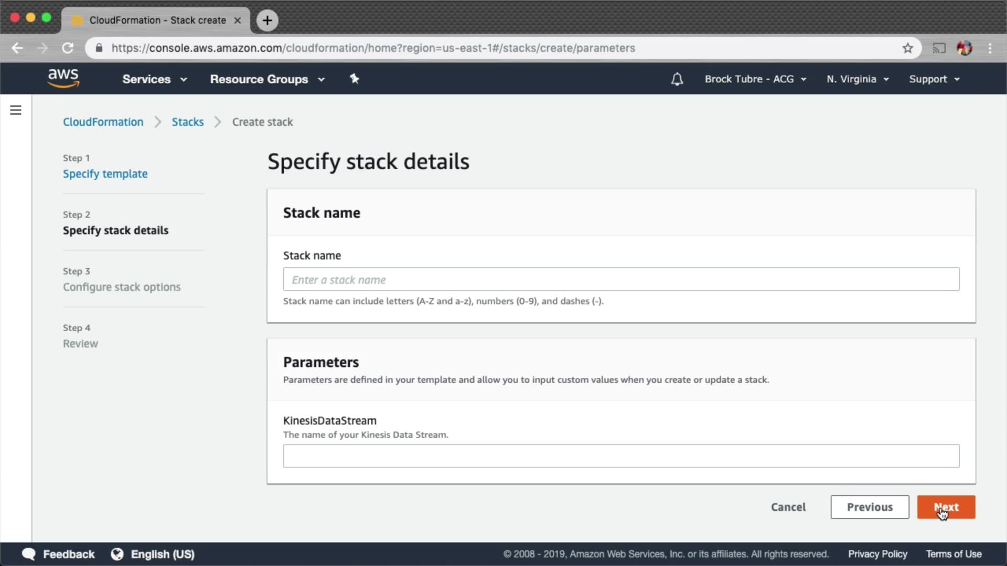The width and height of the screenshot is (1007, 566).
Task: Open the Support menu
Action: [934, 79]
